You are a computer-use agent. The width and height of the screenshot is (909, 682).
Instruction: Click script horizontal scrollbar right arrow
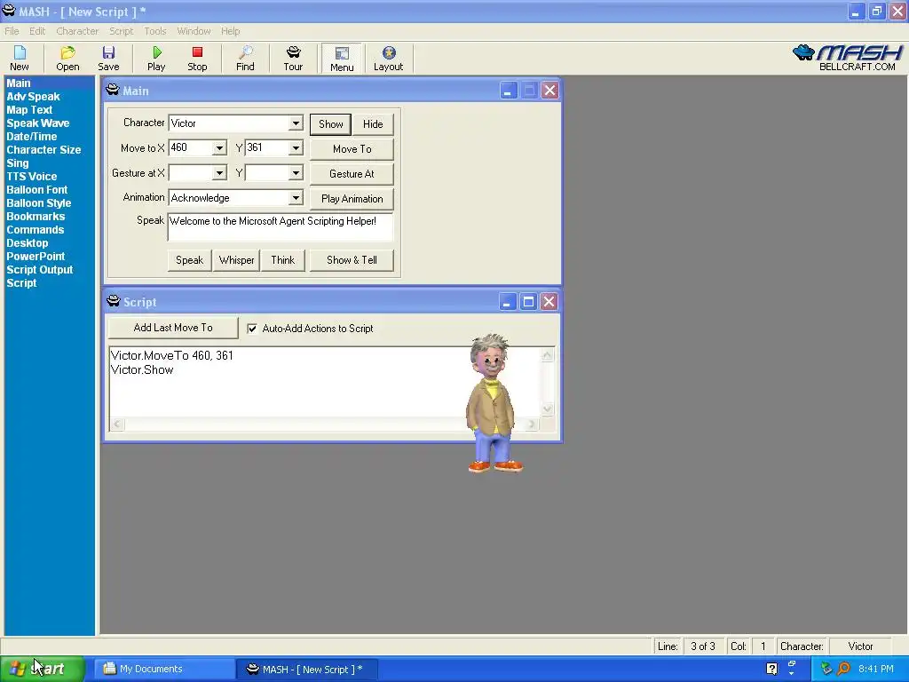tap(532, 424)
